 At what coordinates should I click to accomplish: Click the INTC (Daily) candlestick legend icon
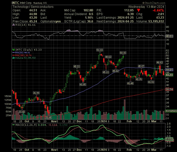coord(13,50)
